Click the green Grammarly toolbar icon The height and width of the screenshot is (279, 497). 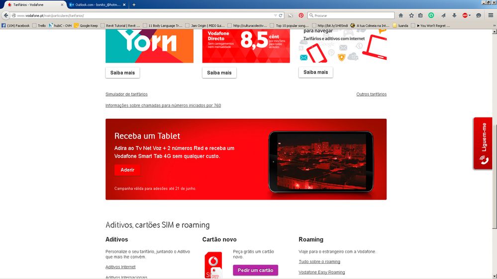point(431,15)
